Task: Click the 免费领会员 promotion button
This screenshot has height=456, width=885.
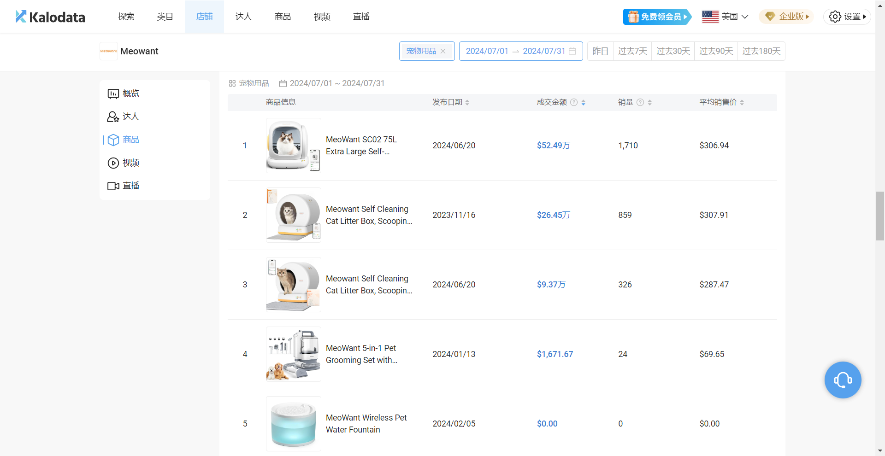Action: point(657,17)
